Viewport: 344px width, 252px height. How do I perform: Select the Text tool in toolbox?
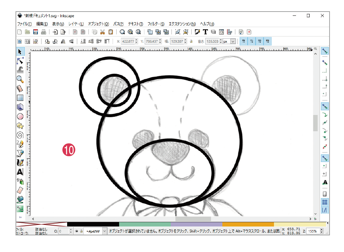pyautogui.click(x=20, y=172)
